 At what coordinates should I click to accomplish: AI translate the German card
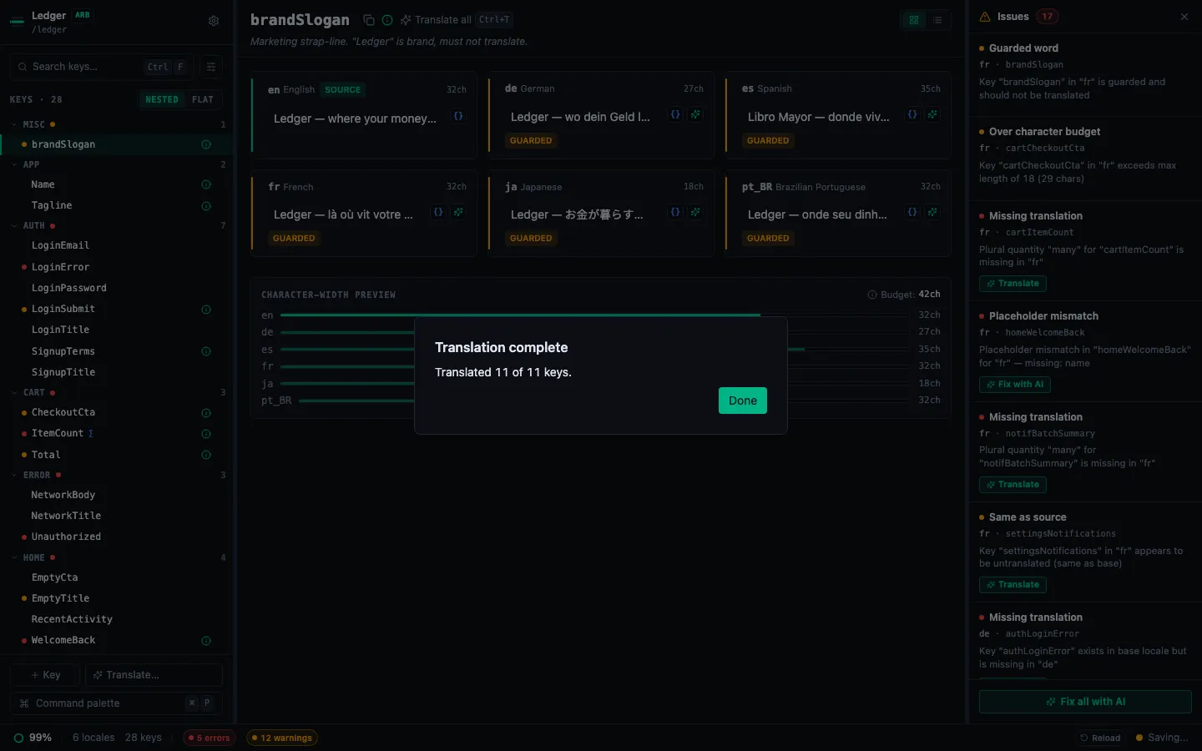(x=695, y=114)
